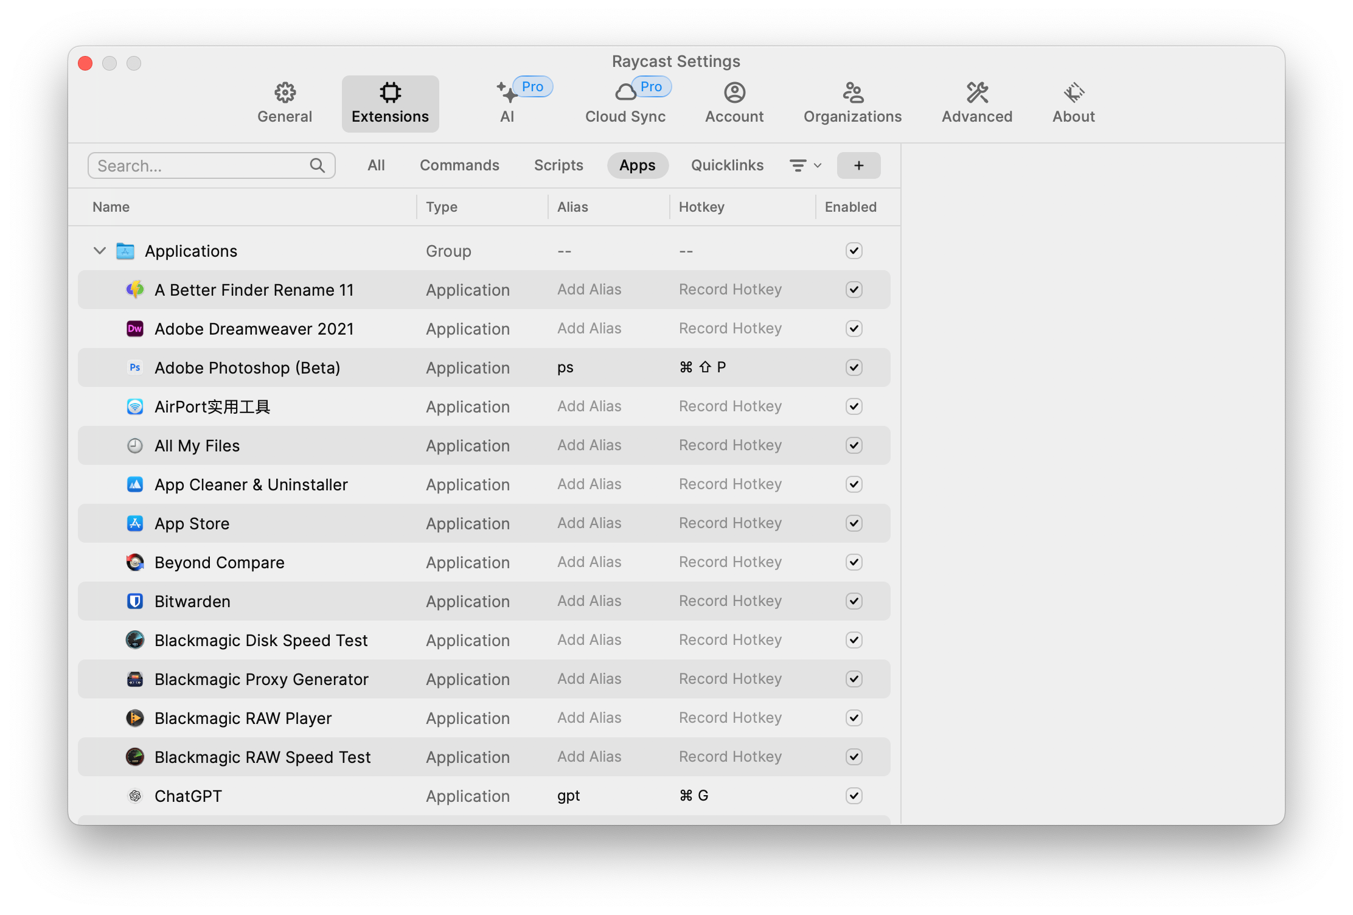This screenshot has width=1353, height=915.
Task: Click Blackmagic Disk Speed Test icon
Action: [x=134, y=640]
